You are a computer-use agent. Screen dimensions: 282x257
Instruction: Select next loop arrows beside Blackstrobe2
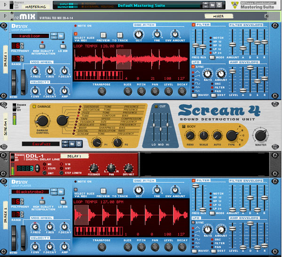pos(54,192)
